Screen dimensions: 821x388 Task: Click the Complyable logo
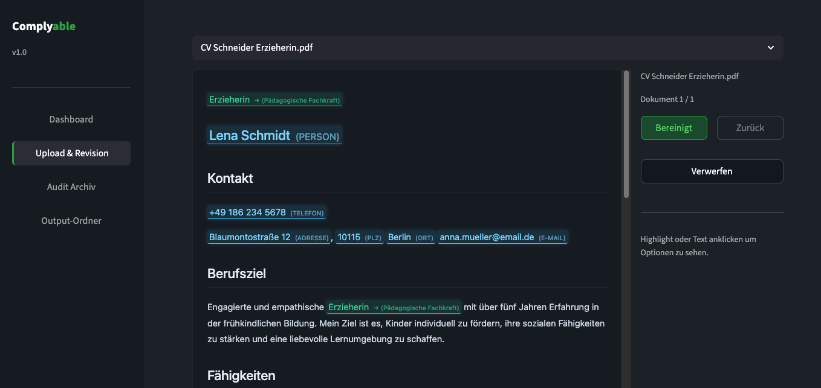click(x=43, y=26)
